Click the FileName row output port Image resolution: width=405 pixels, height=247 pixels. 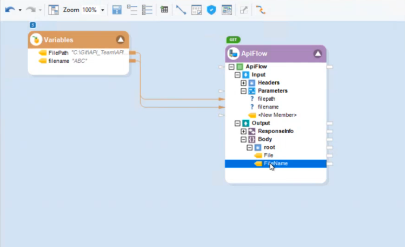pos(330,164)
